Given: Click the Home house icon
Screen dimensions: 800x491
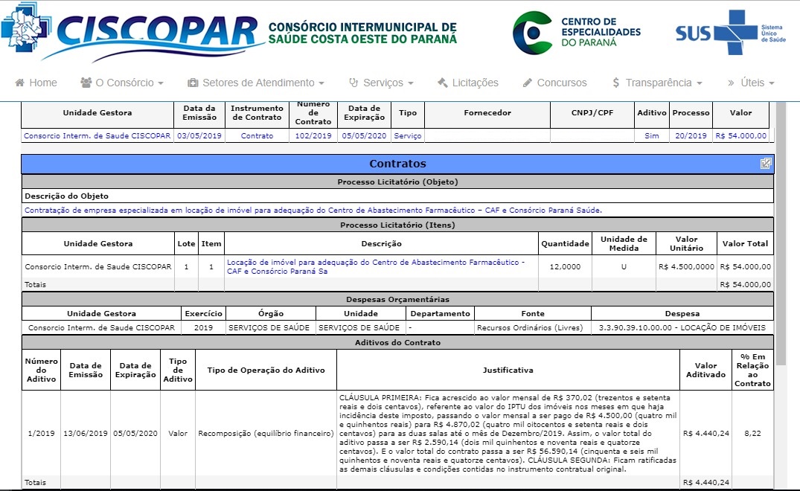Looking at the screenshot, I should coord(20,83).
